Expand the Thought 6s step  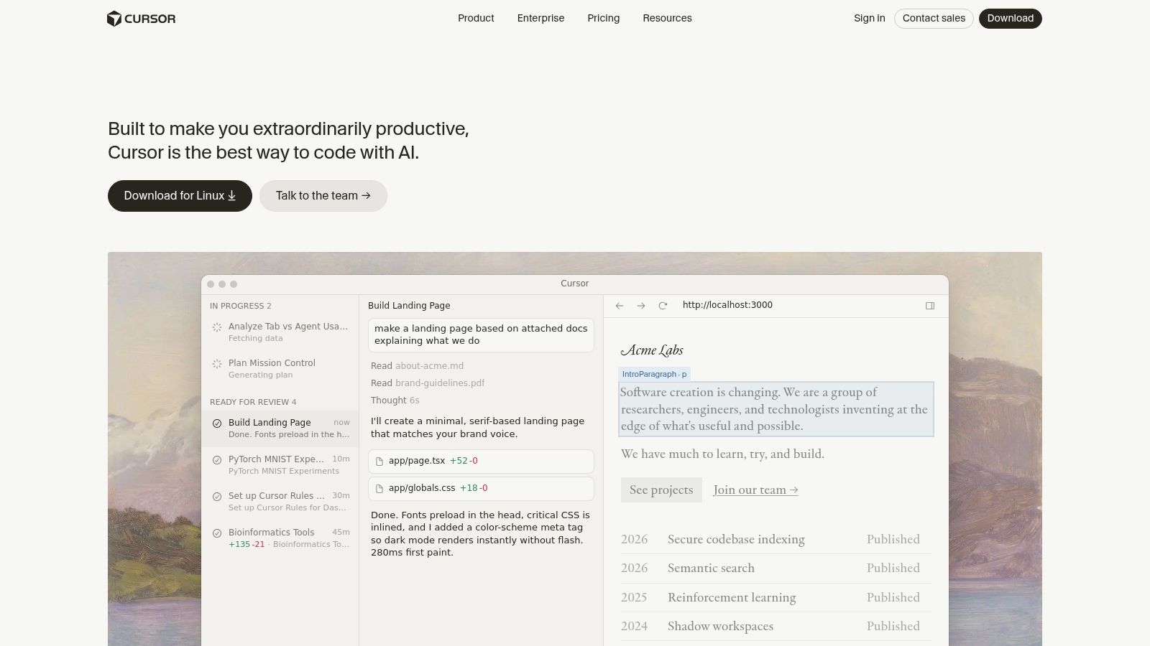[395, 401]
